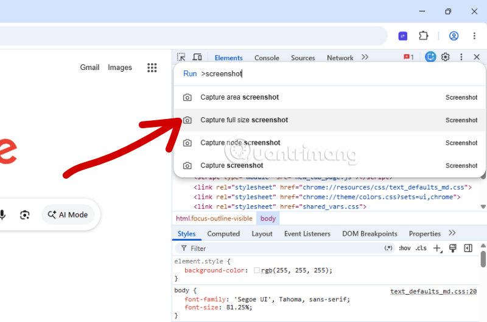Add a new style rule with plus
The height and width of the screenshot is (322, 487).
[438, 248]
